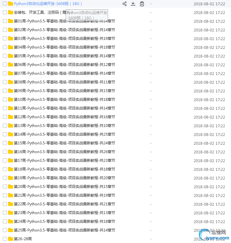Click the folder icon for 第01周
Screen dimensions: 231x243
[11, 21]
